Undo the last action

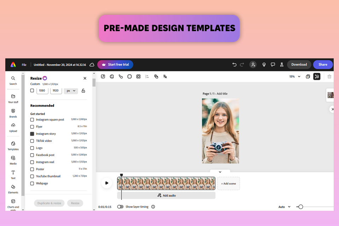point(234,65)
